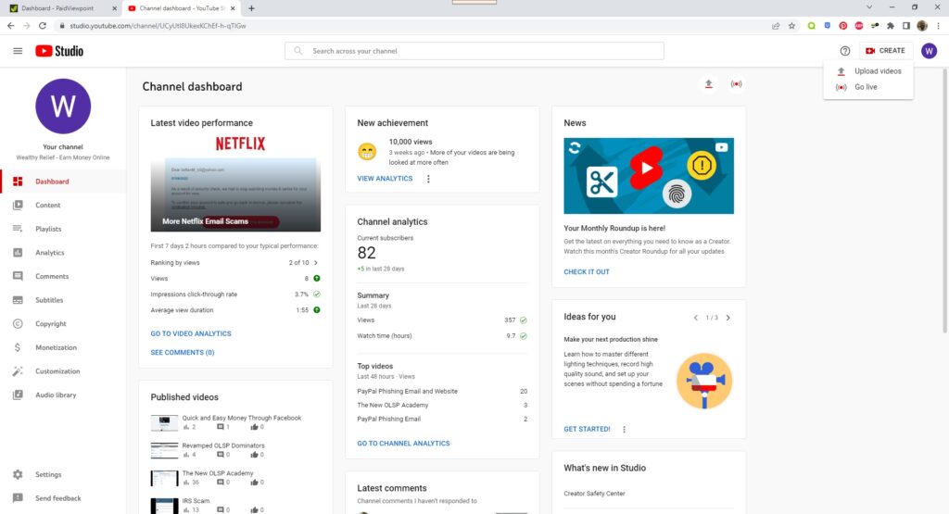Close the Channel dashboard browser tab
This screenshot has width=949, height=514.
click(x=233, y=8)
